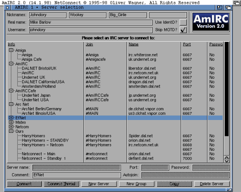Select Netconnect – Main server

tap(39, 154)
